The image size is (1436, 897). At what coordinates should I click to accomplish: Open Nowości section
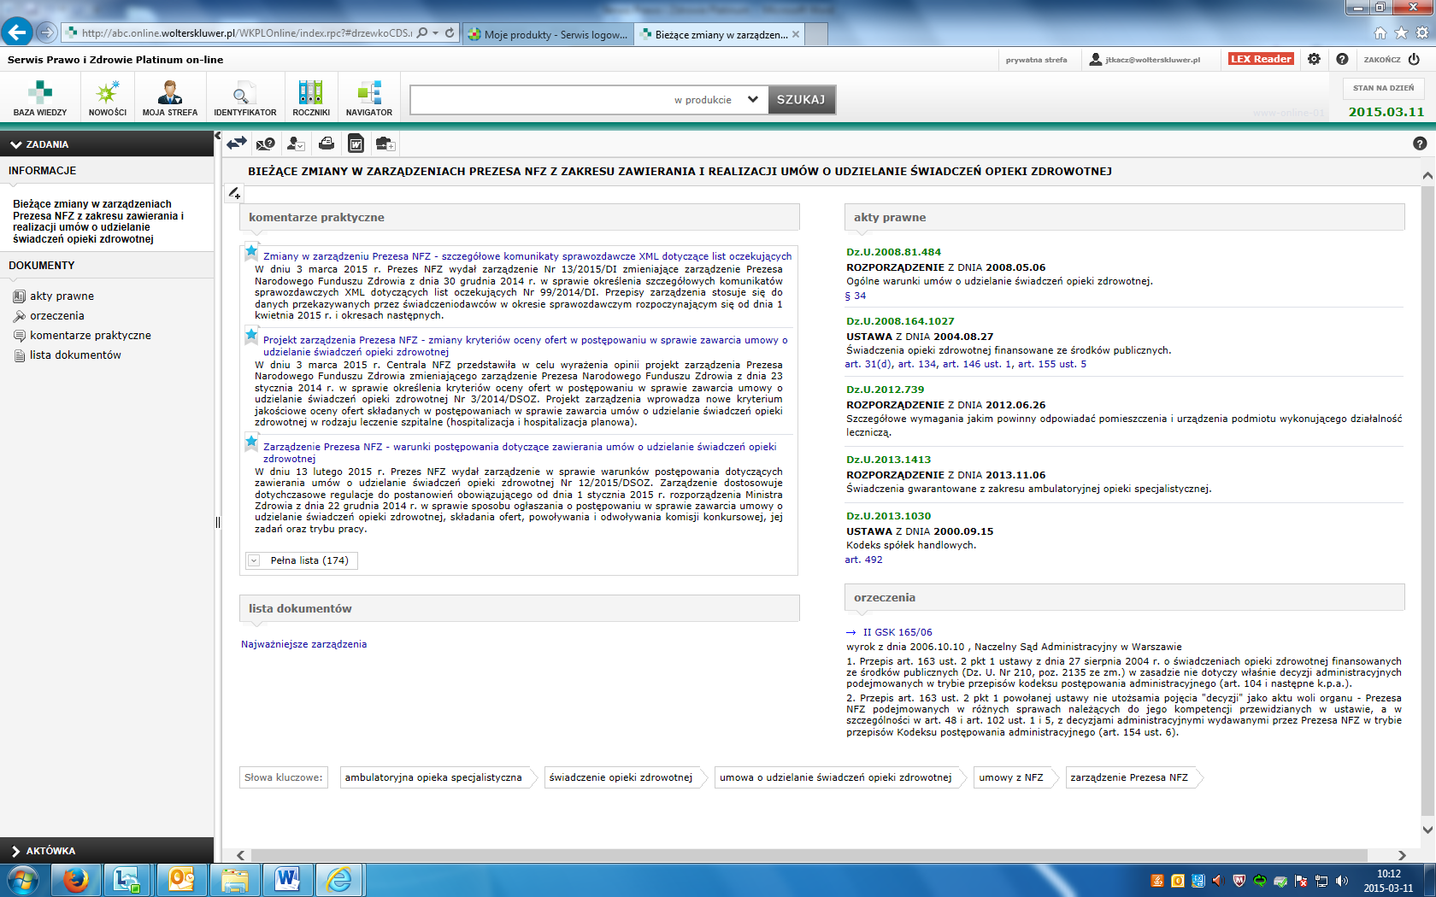tap(108, 98)
